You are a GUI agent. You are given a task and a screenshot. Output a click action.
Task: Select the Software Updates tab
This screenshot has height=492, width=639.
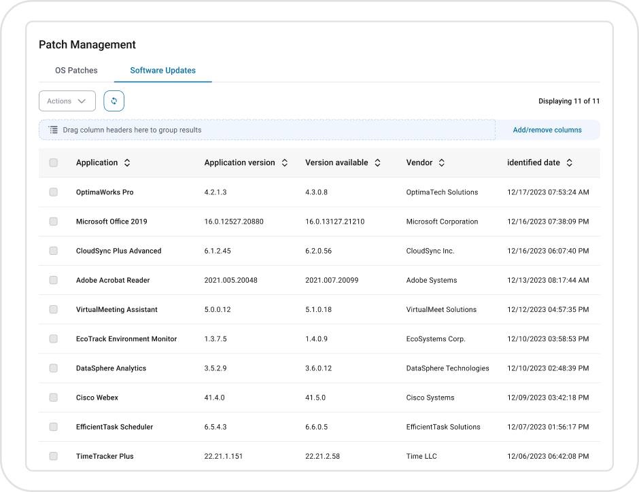tap(162, 71)
